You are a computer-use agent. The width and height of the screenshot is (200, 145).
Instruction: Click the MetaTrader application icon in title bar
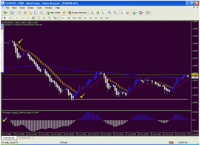click(3, 3)
